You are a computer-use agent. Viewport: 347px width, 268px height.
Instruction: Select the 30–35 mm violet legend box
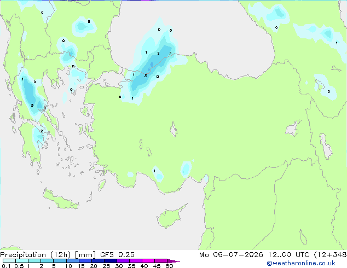(x=123, y=261)
